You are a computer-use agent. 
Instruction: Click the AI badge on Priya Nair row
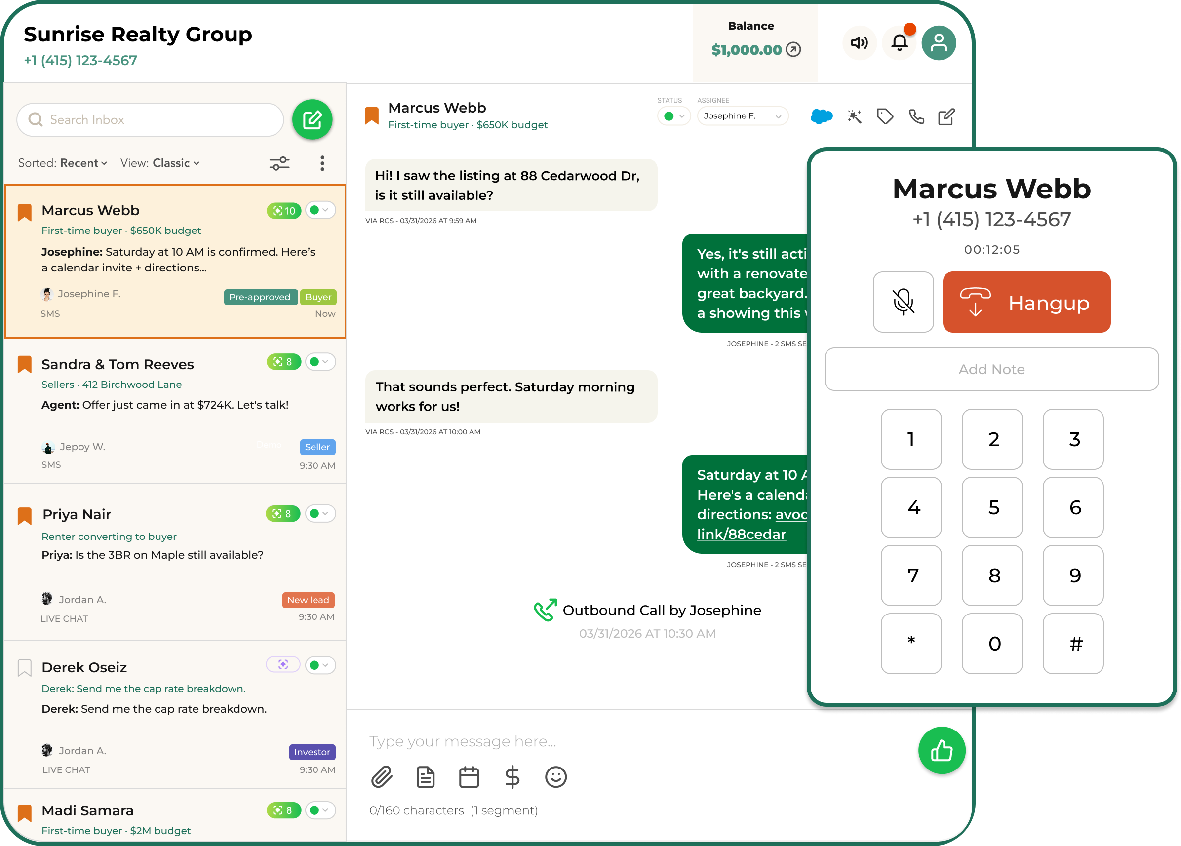(283, 514)
